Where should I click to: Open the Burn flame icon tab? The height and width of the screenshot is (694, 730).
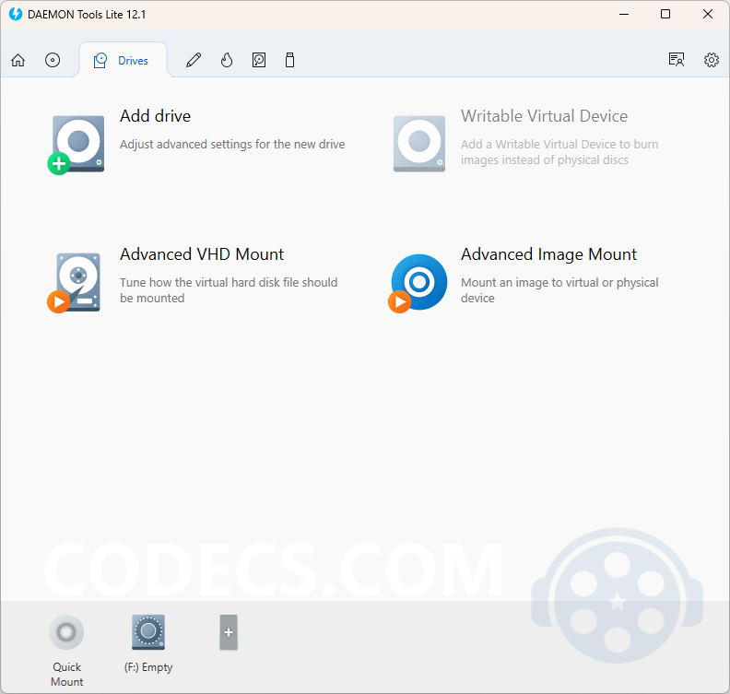(x=227, y=60)
